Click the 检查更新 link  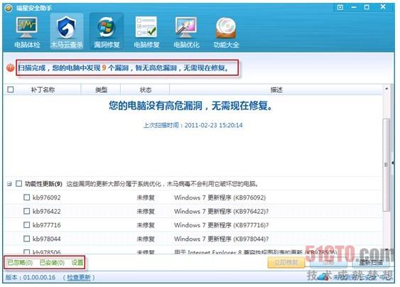click(79, 278)
